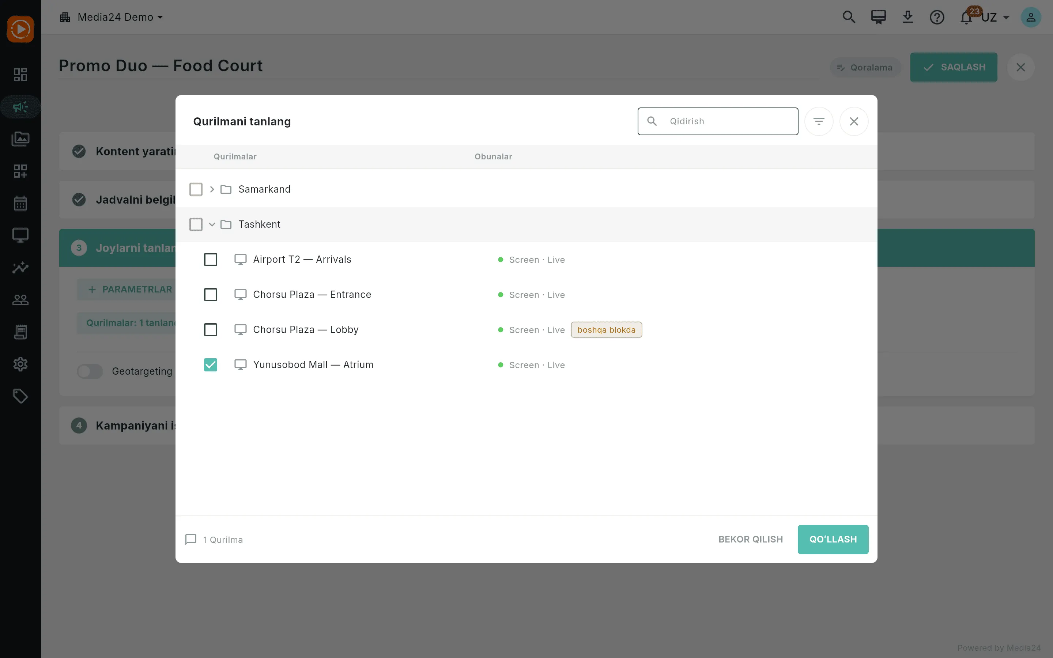Click QO'LLASH apply button
This screenshot has width=1053, height=658.
(833, 540)
